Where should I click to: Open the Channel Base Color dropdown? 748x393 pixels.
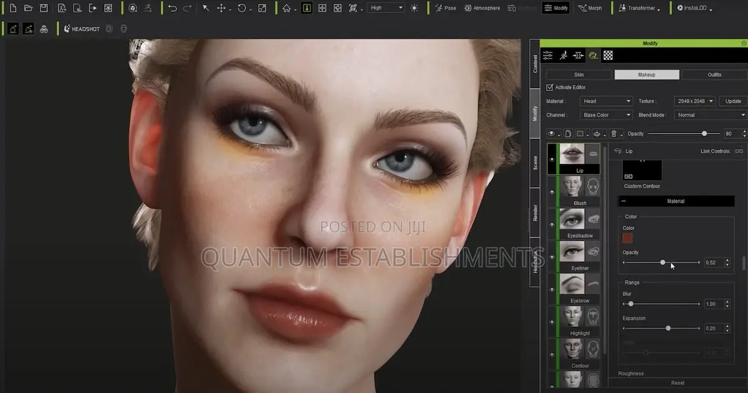[606, 115]
